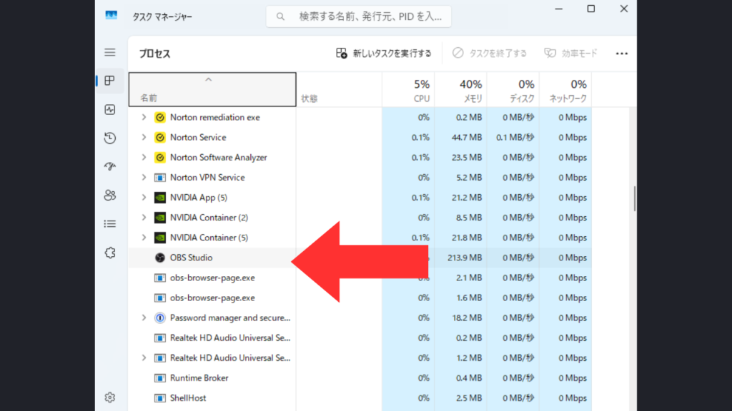Click Norton Service memory value 44.7 MB
This screenshot has height=411, width=732.
click(467, 138)
